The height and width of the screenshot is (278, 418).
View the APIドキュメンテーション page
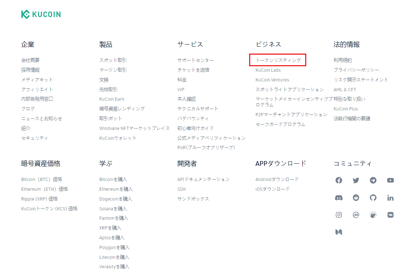[204, 179]
